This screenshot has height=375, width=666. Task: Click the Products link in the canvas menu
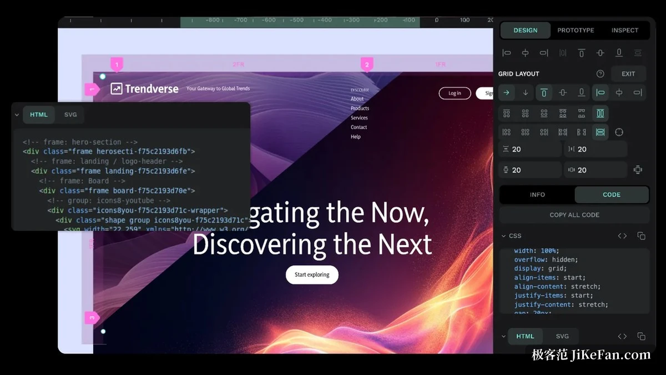[360, 108]
